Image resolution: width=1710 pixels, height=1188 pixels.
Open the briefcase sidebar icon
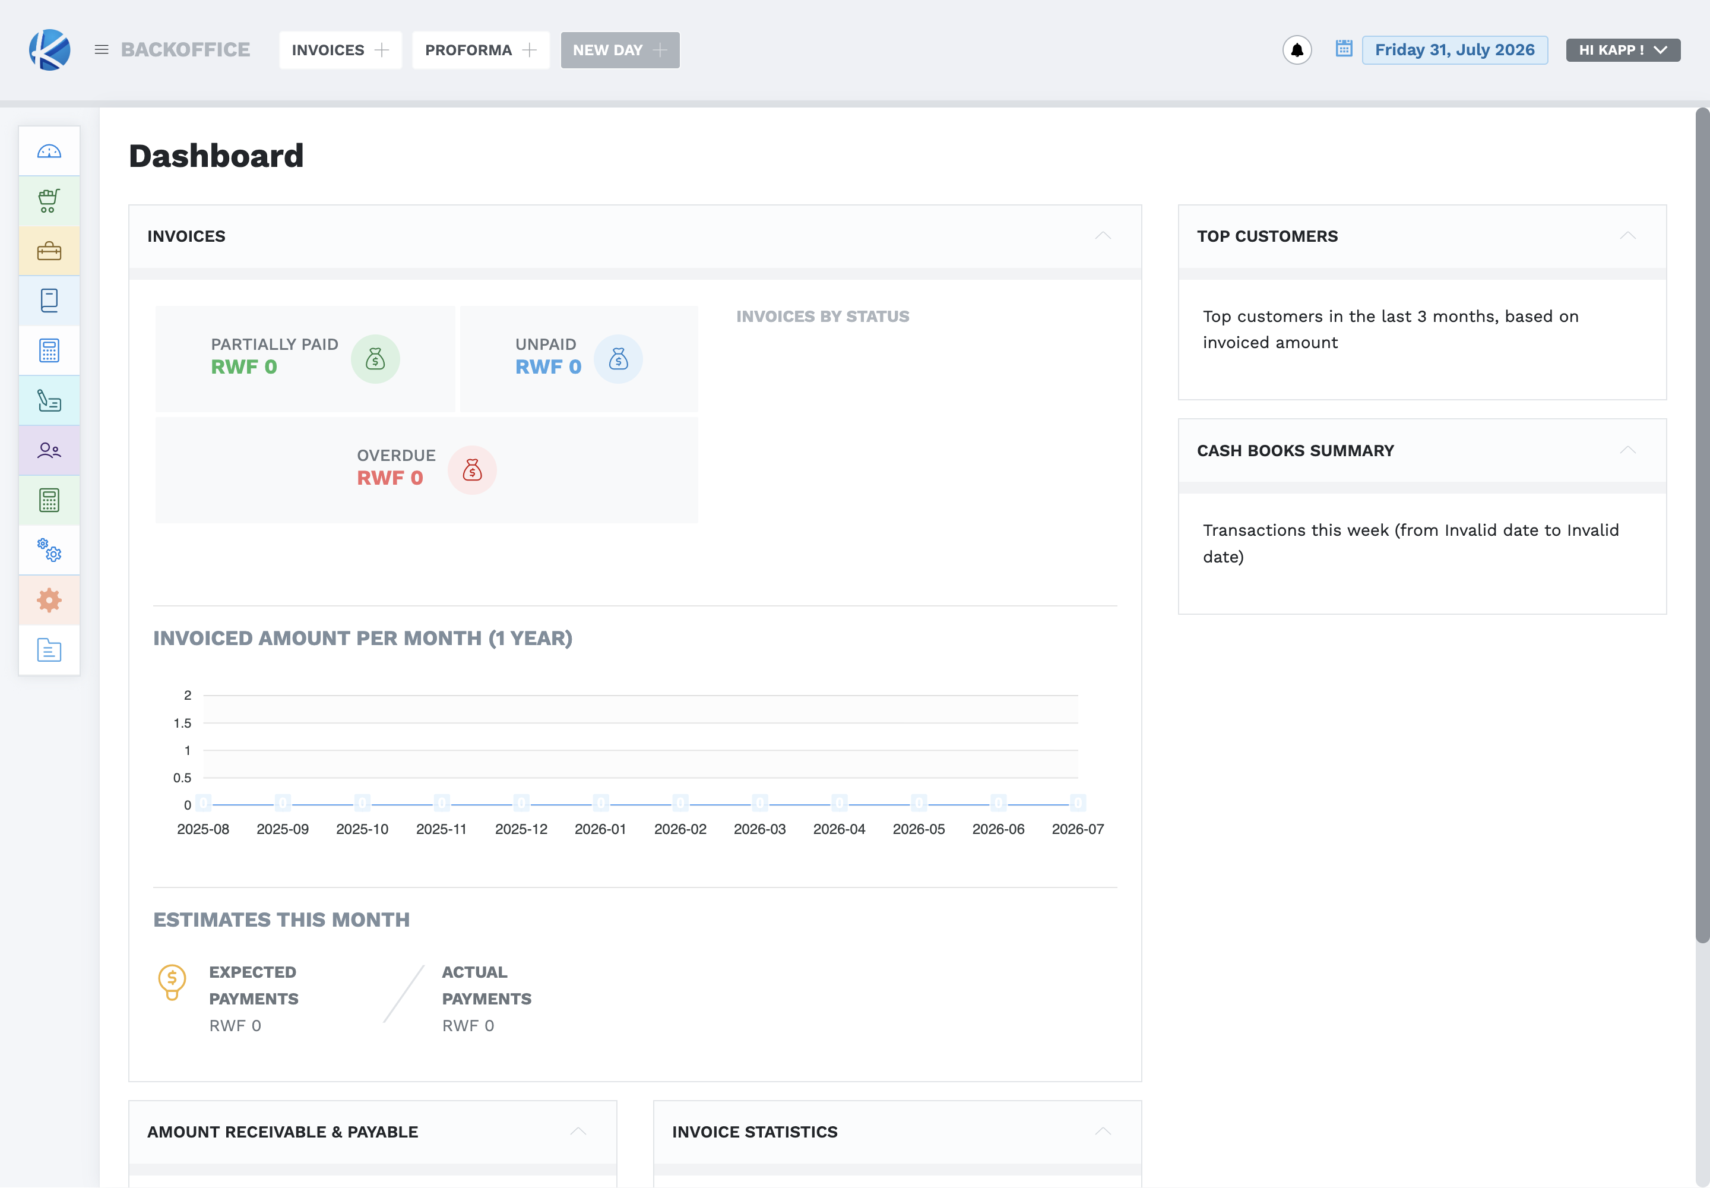click(49, 251)
